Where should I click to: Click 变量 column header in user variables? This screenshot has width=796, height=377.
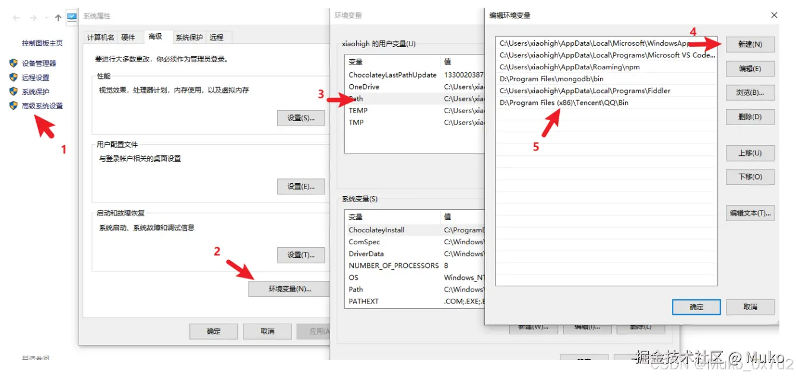[x=392, y=62]
